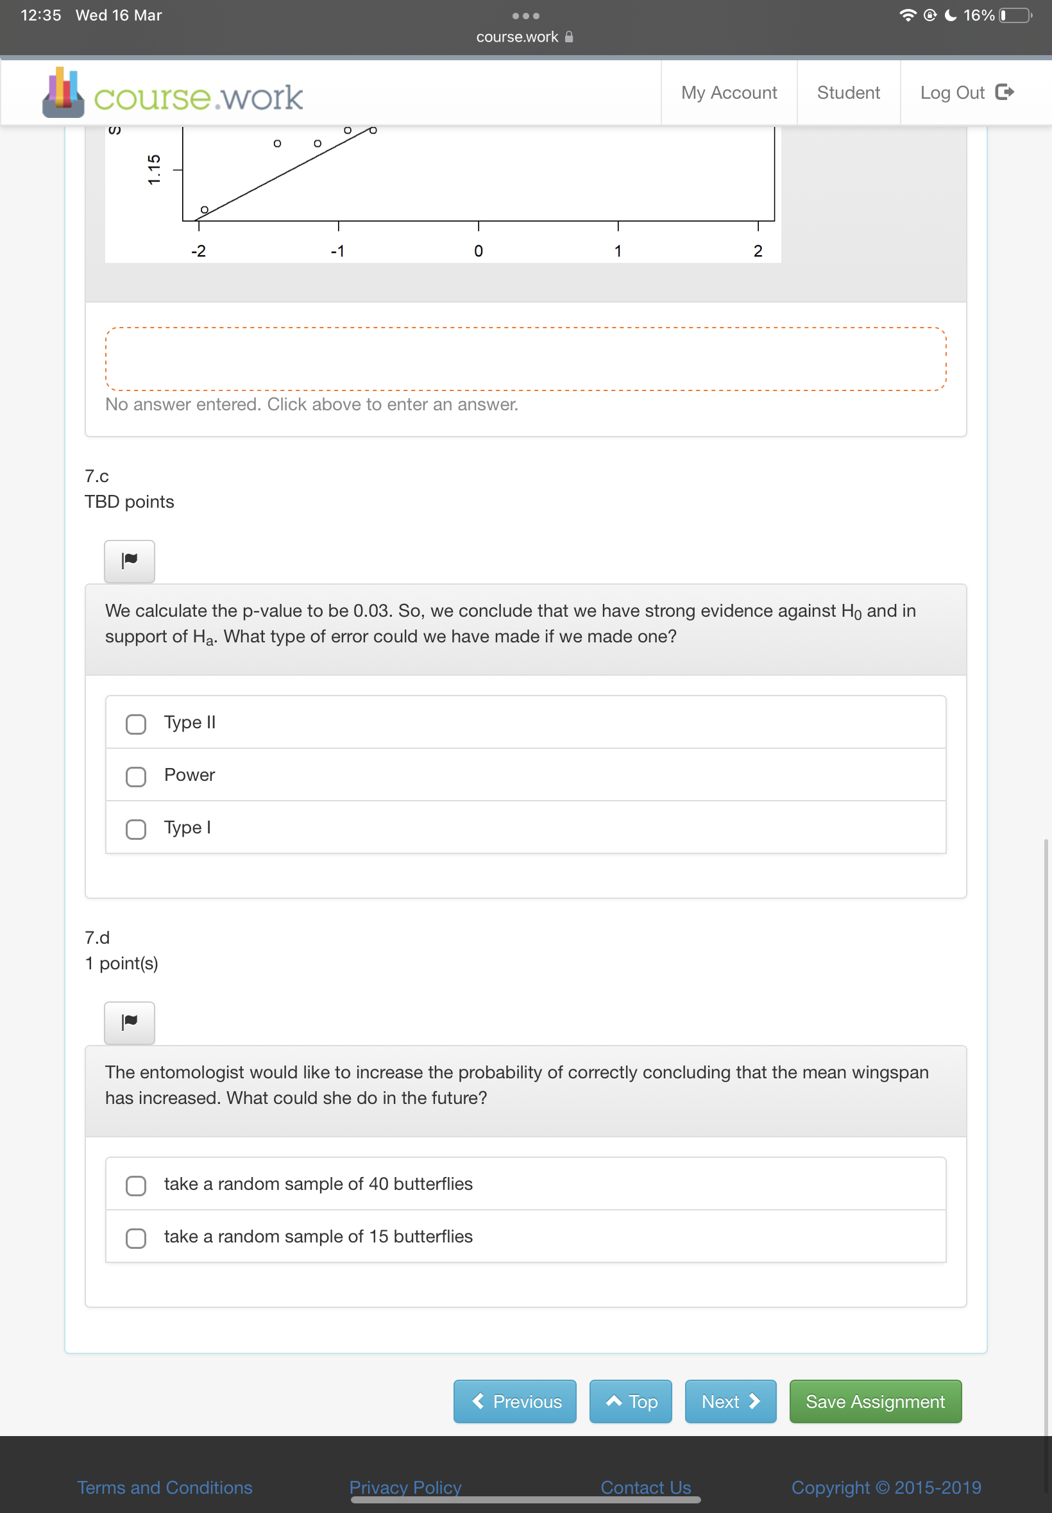Click the up arrow on Top button
The image size is (1052, 1513).
614,1401
